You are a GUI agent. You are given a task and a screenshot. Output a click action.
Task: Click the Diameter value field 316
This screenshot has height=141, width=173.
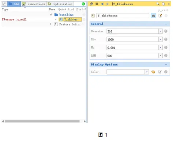[132, 31]
